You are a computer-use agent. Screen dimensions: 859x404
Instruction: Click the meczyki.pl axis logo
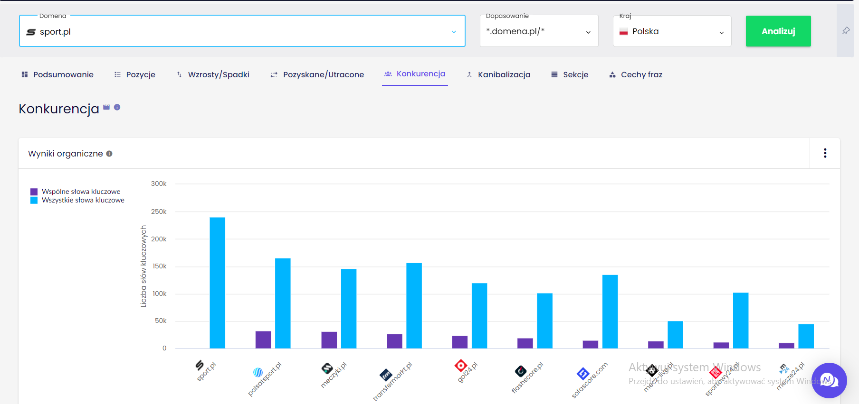pos(327,368)
